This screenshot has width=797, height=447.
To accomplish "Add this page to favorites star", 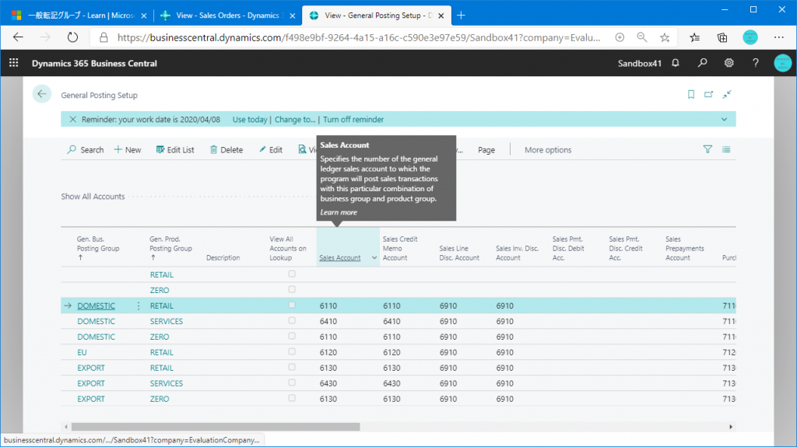I will pyautogui.click(x=665, y=37).
